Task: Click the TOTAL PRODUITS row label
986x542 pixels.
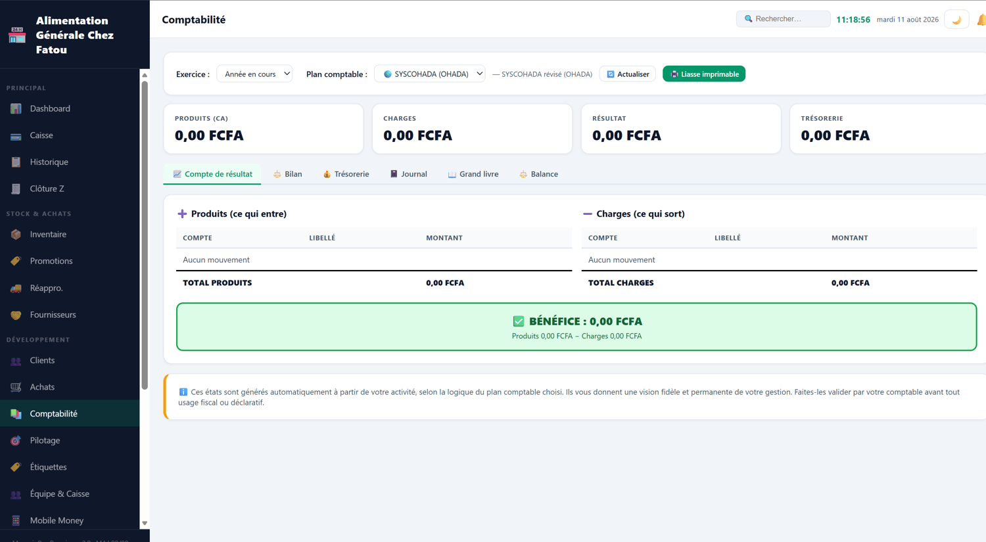Action: click(x=217, y=283)
